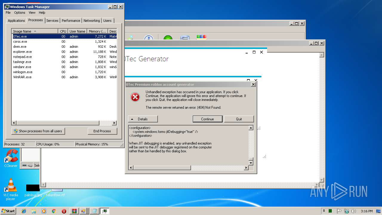382x215 pixels.
Task: Click the green round WinRAR toolbar icon
Action: pyautogui.click(x=168, y=38)
